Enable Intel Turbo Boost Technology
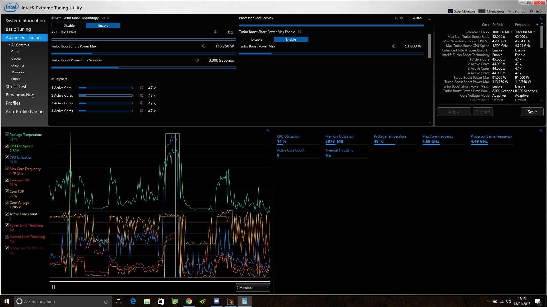This screenshot has width=547, height=307. [103, 26]
